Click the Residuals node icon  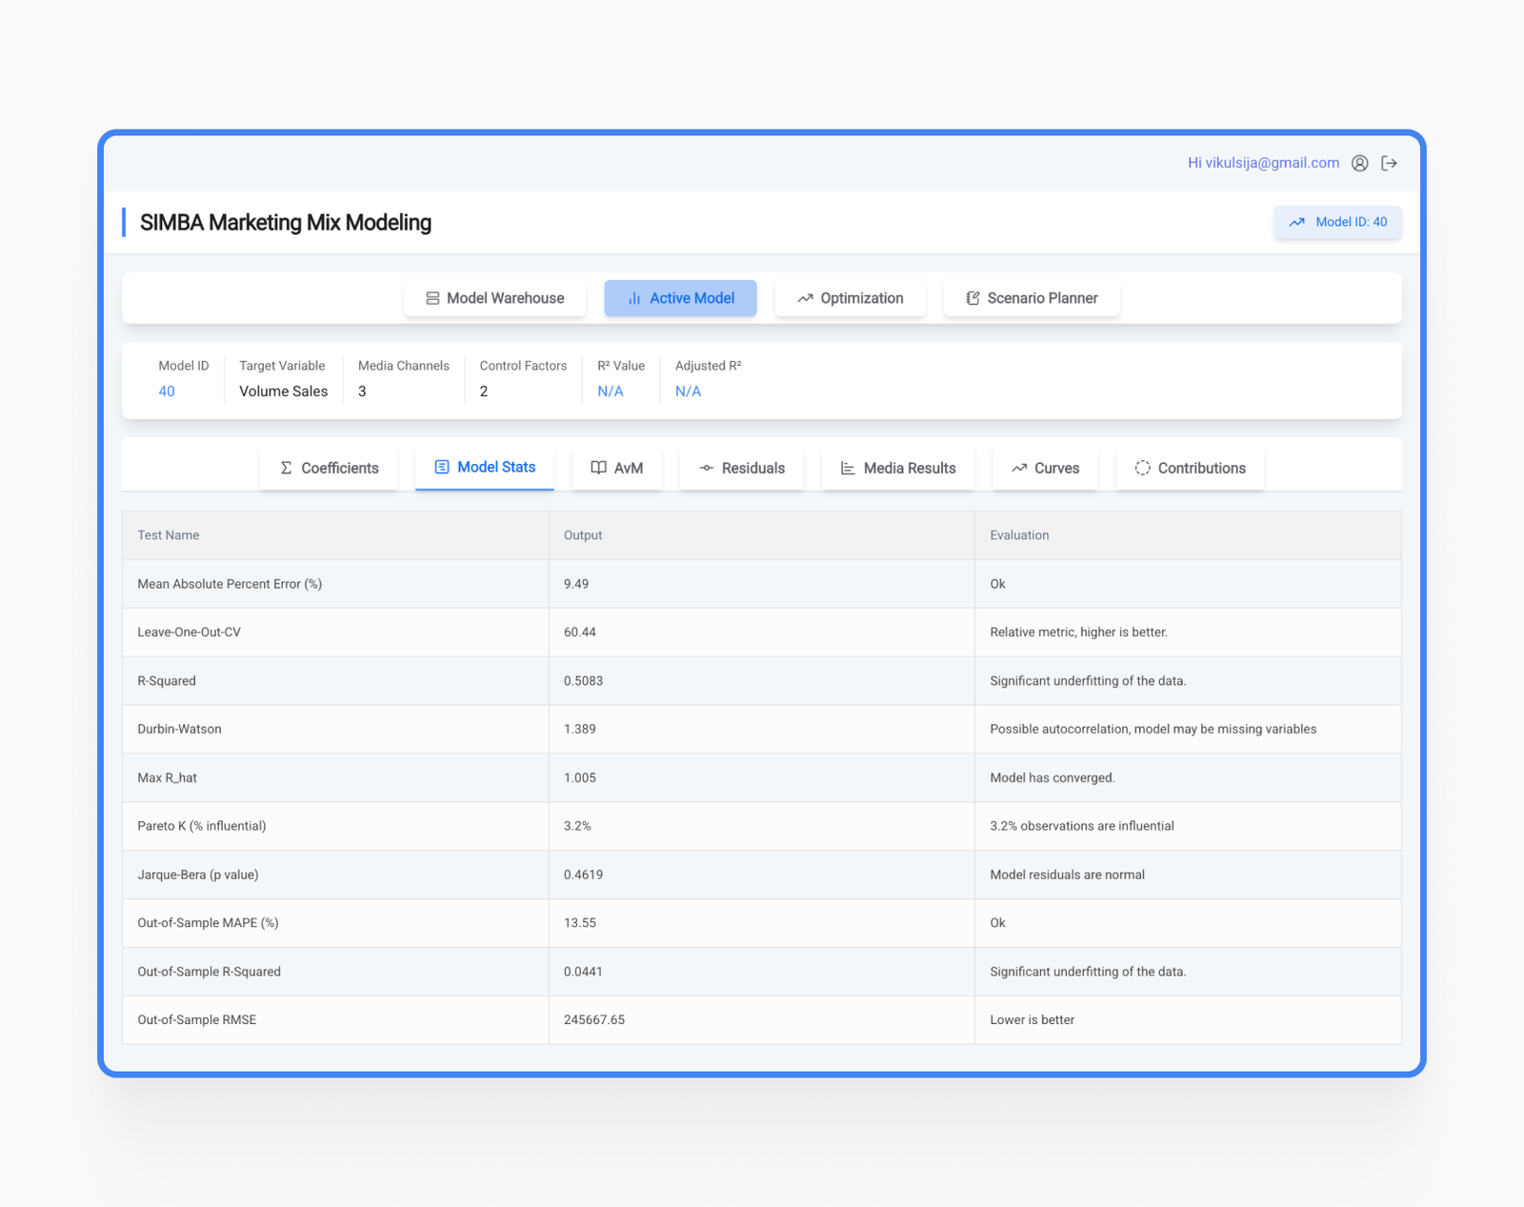click(706, 468)
